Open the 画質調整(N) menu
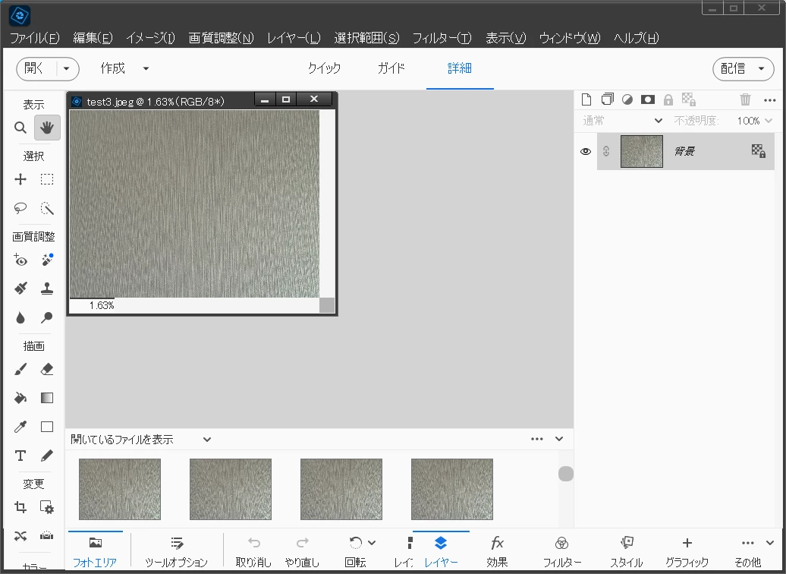Viewport: 786px width, 574px height. pyautogui.click(x=221, y=38)
